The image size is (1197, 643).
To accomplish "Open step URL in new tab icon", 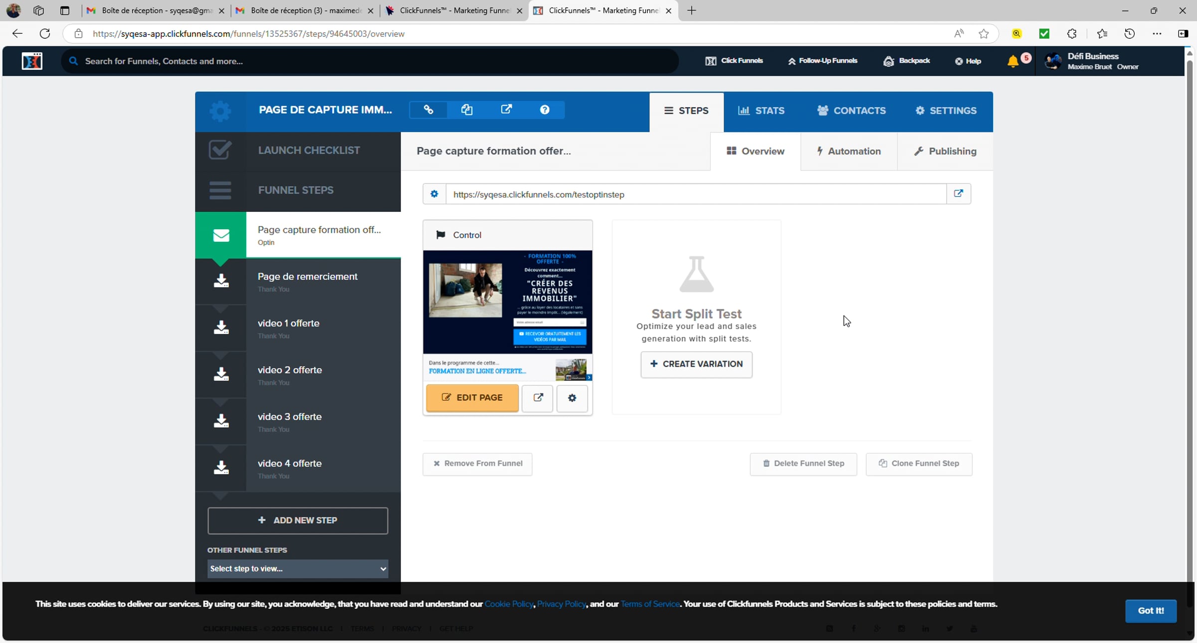I will 959,194.
